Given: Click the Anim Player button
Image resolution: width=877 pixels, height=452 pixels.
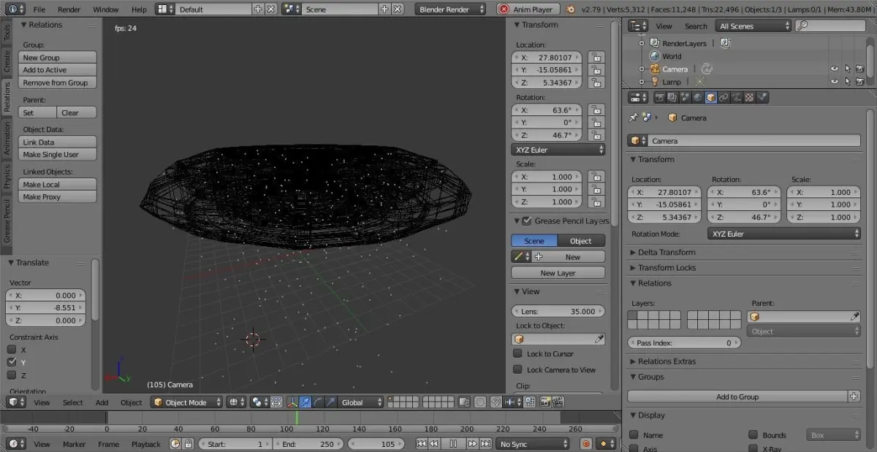Looking at the screenshot, I should click(x=528, y=9).
